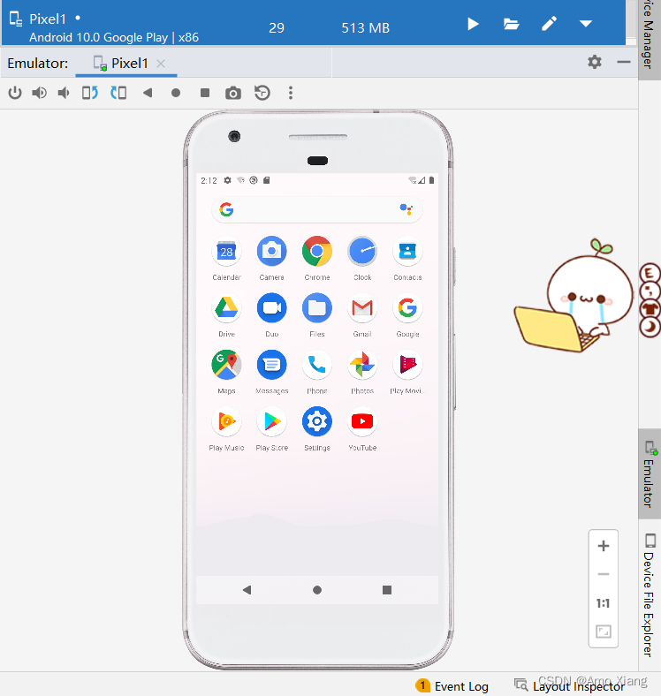Open the Emulator side tool window tab

click(x=649, y=474)
